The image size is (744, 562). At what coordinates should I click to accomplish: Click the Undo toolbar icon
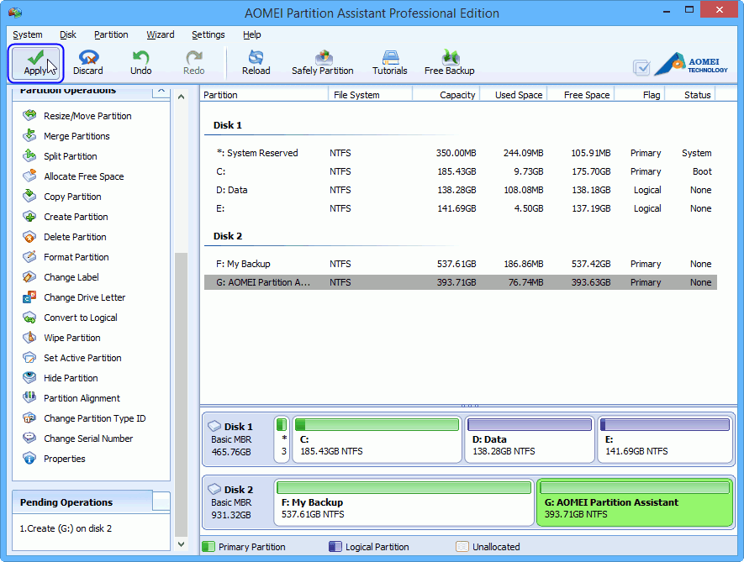140,63
